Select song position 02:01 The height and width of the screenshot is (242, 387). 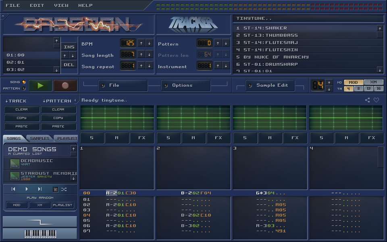[x=31, y=62]
